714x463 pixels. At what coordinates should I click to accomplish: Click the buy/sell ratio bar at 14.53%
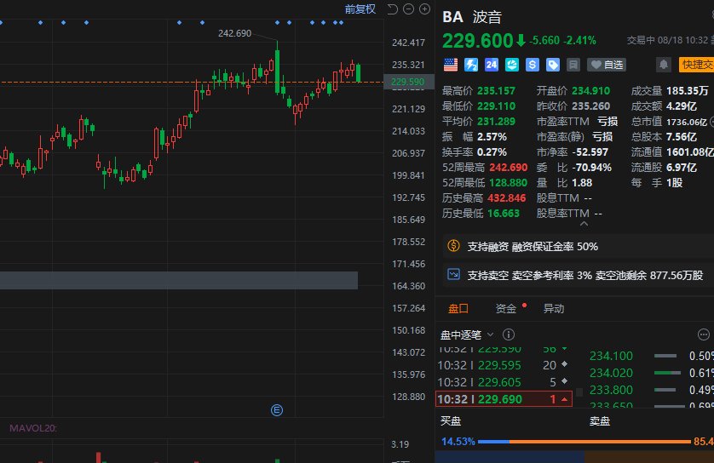click(584, 441)
